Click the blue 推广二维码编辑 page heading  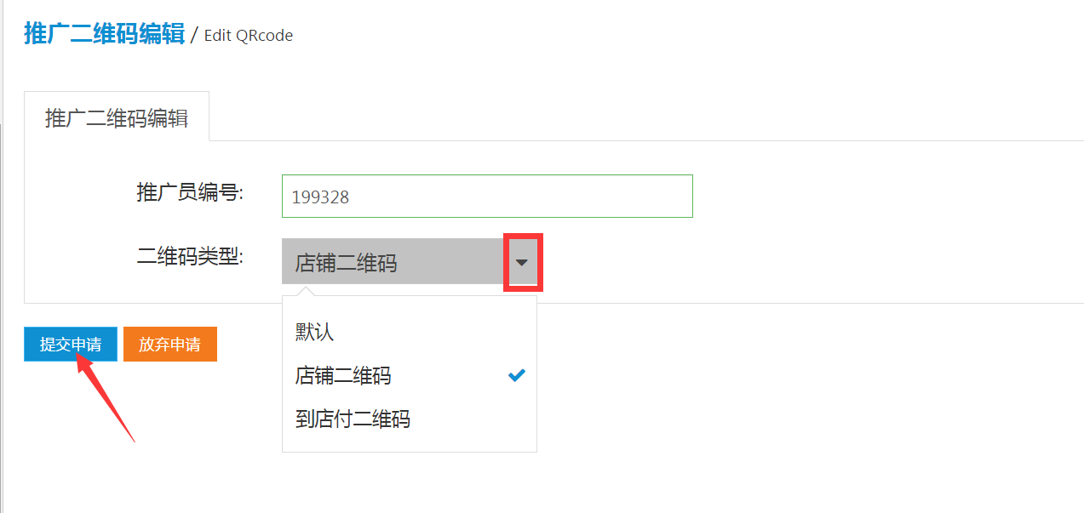coord(104,34)
